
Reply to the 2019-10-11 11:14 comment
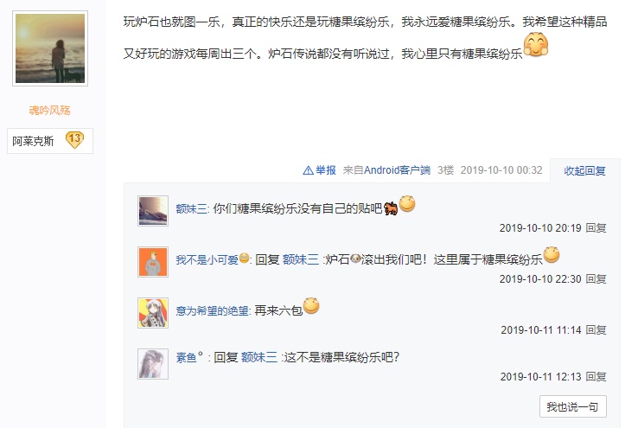[596, 330]
